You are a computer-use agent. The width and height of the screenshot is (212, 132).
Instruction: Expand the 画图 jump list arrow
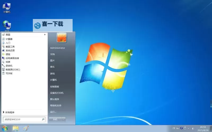click(45, 35)
